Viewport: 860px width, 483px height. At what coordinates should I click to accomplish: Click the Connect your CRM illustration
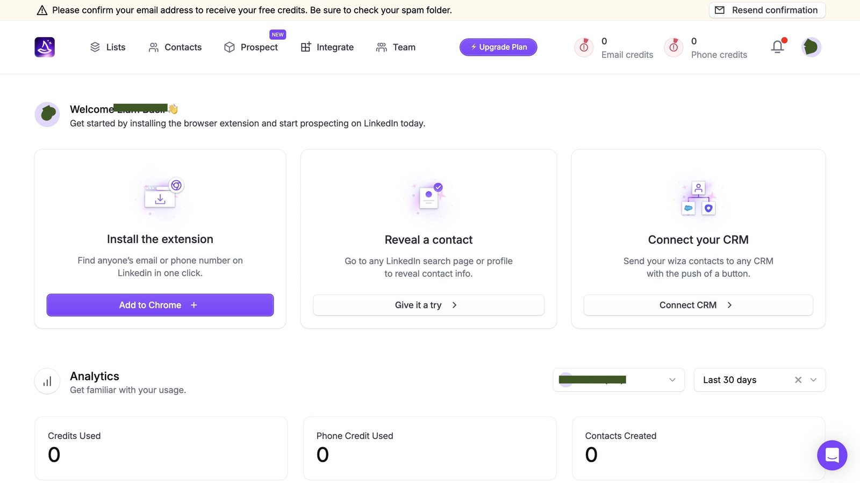698,198
